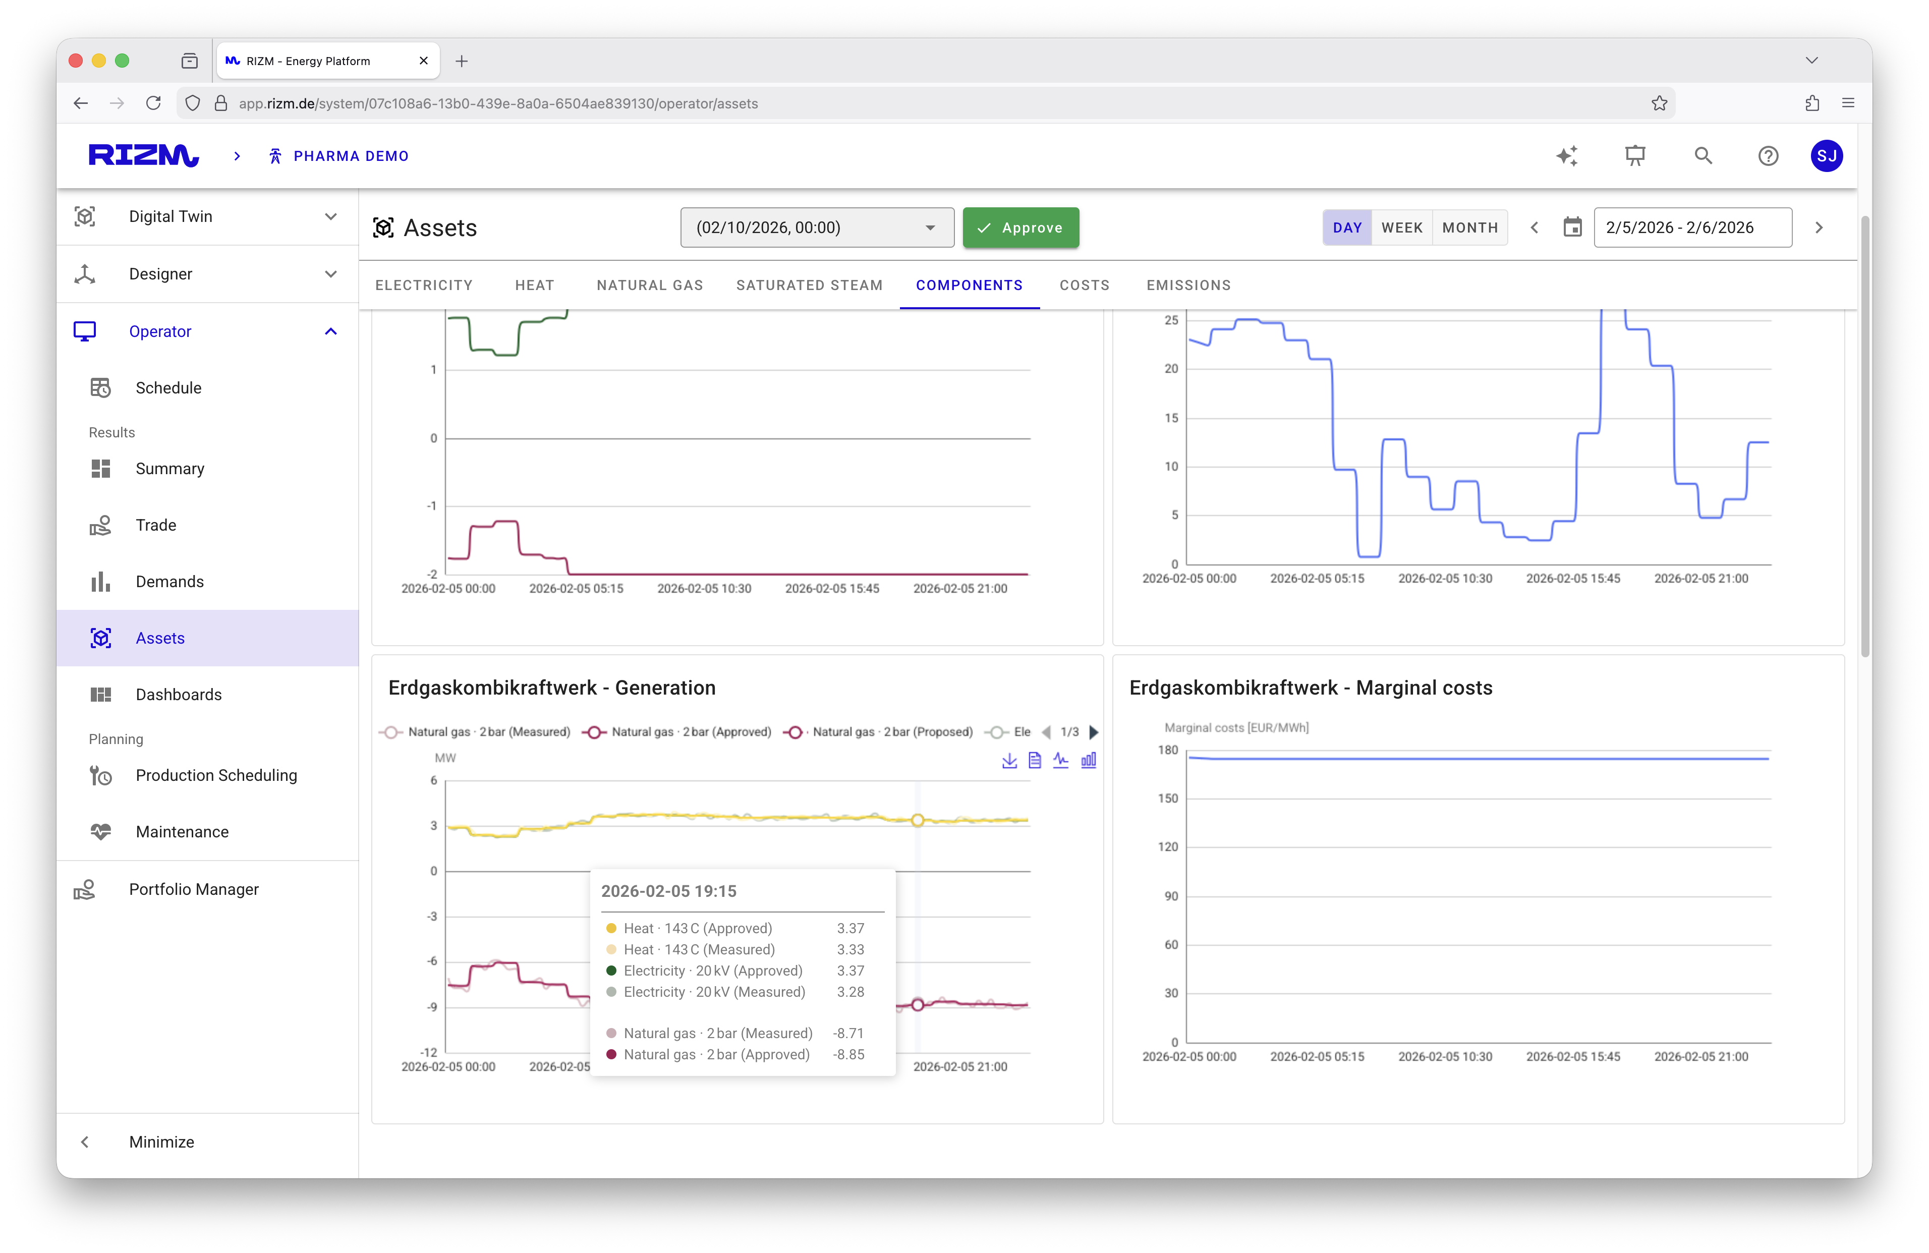
Task: Open the tracking protection shield icon
Action: click(192, 103)
